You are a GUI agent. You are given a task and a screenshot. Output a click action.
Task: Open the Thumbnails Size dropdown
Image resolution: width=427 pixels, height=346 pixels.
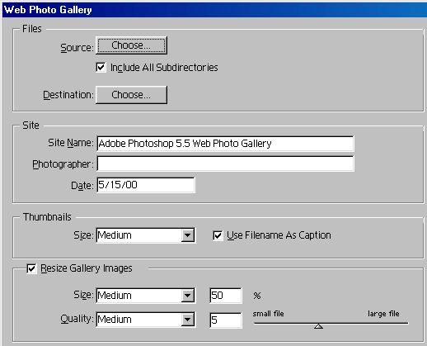click(x=146, y=235)
